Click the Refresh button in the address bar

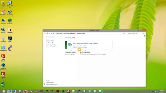click(x=125, y=33)
